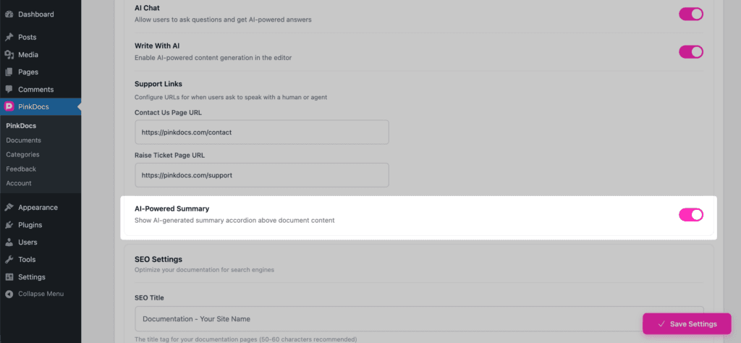Click the Contact Us Page URL field
This screenshot has height=343, width=741.
coord(261,132)
